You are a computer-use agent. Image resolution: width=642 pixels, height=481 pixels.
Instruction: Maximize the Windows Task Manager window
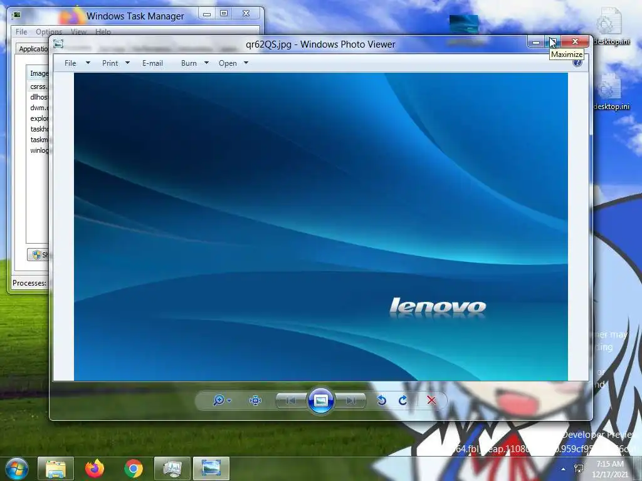pos(224,14)
